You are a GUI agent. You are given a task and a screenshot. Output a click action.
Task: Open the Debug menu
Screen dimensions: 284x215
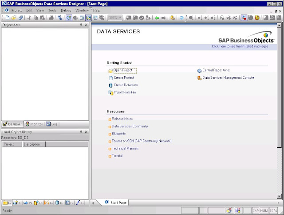pyautogui.click(x=66, y=11)
